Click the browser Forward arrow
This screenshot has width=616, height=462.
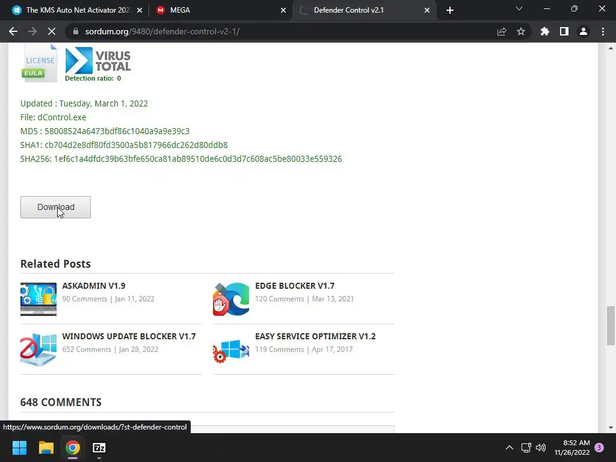coord(32,31)
